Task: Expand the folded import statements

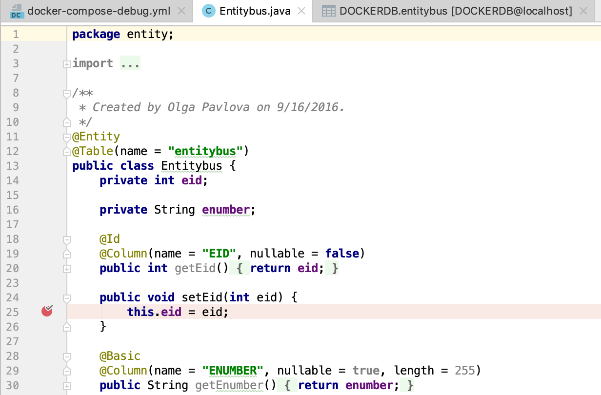Action: click(x=66, y=63)
